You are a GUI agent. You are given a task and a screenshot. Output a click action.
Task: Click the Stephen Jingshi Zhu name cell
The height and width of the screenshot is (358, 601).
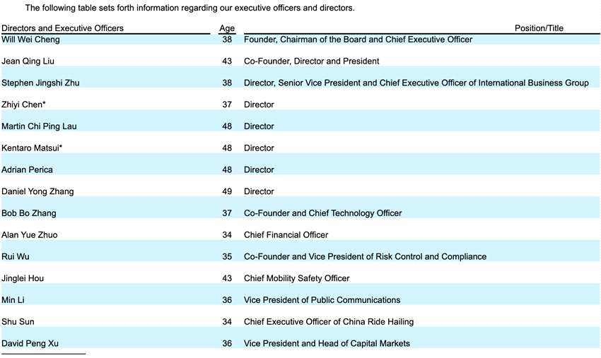(40, 83)
